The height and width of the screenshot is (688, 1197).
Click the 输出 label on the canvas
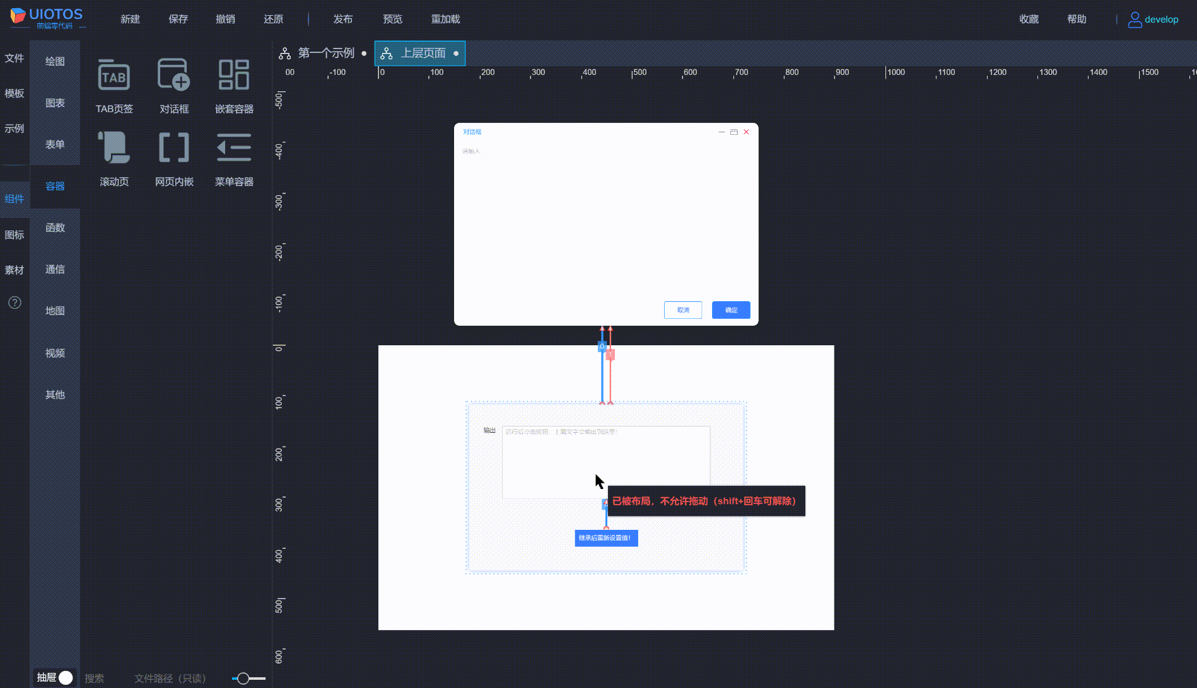(x=489, y=430)
